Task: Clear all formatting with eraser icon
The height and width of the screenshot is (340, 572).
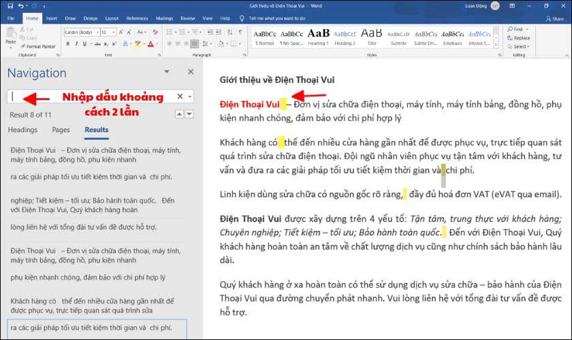Action: (155, 33)
